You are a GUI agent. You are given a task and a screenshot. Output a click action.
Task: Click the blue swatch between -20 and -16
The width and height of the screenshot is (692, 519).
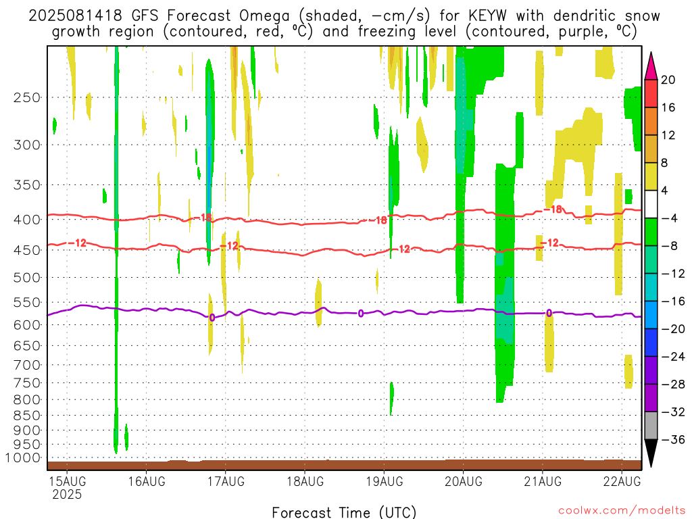651,315
